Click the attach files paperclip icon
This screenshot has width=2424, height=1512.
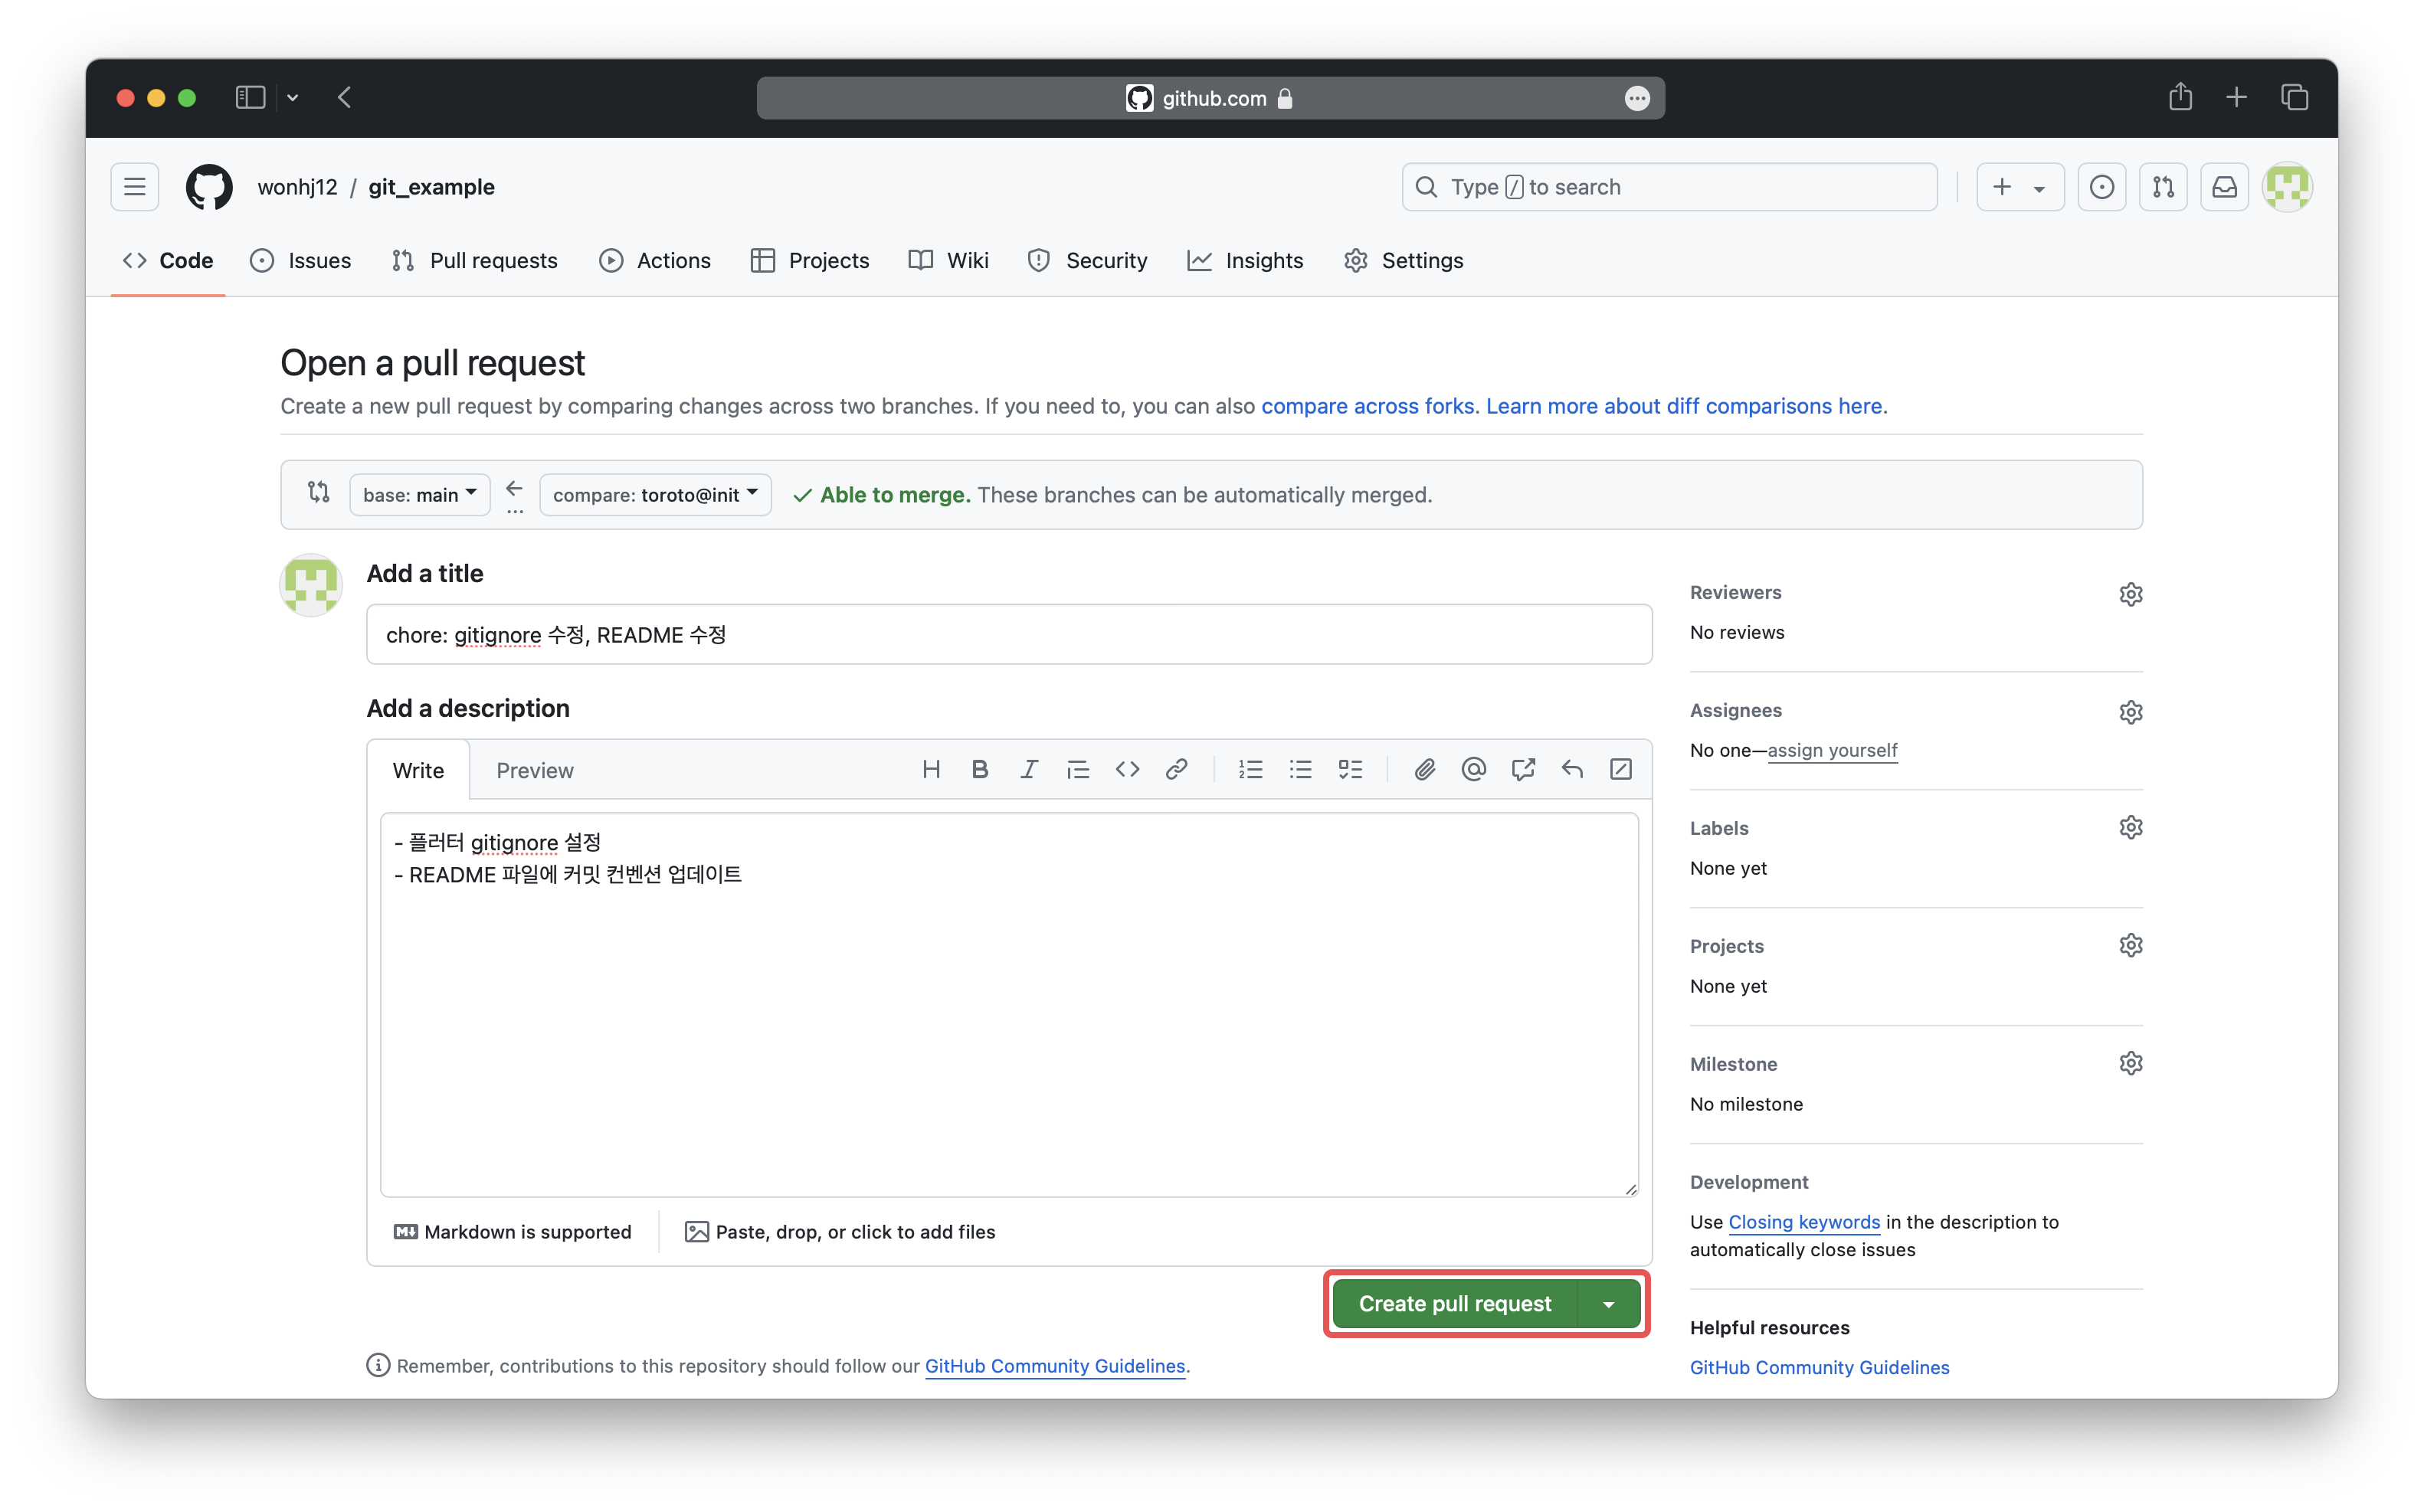point(1424,769)
